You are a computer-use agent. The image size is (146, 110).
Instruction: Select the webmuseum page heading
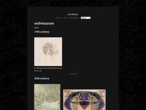(44, 23)
